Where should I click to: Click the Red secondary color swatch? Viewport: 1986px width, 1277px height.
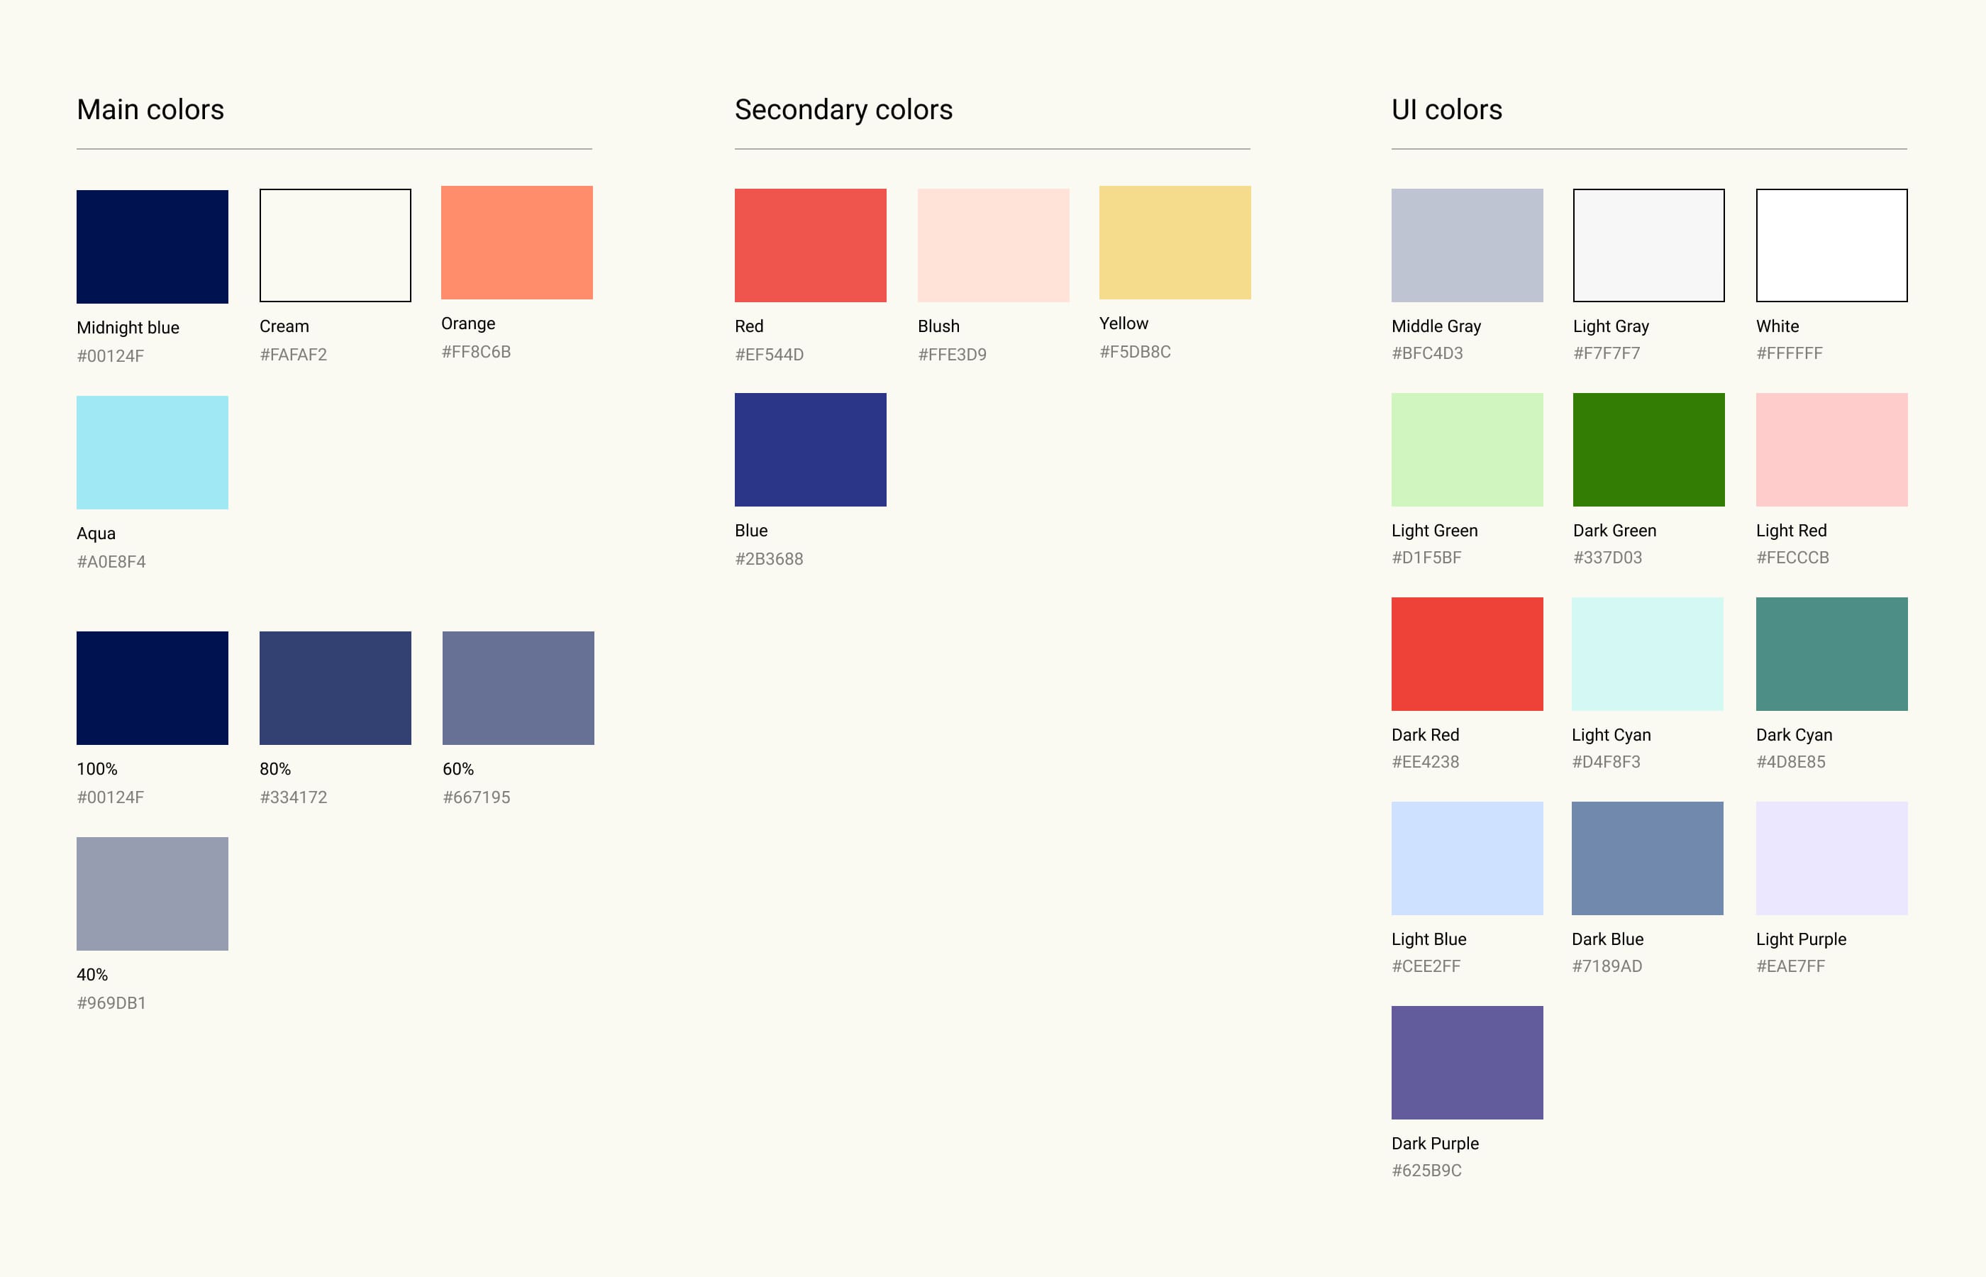(x=810, y=245)
